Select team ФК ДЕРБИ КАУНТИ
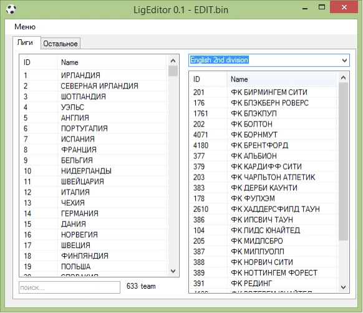This screenshot has width=363, height=313. coord(263,188)
